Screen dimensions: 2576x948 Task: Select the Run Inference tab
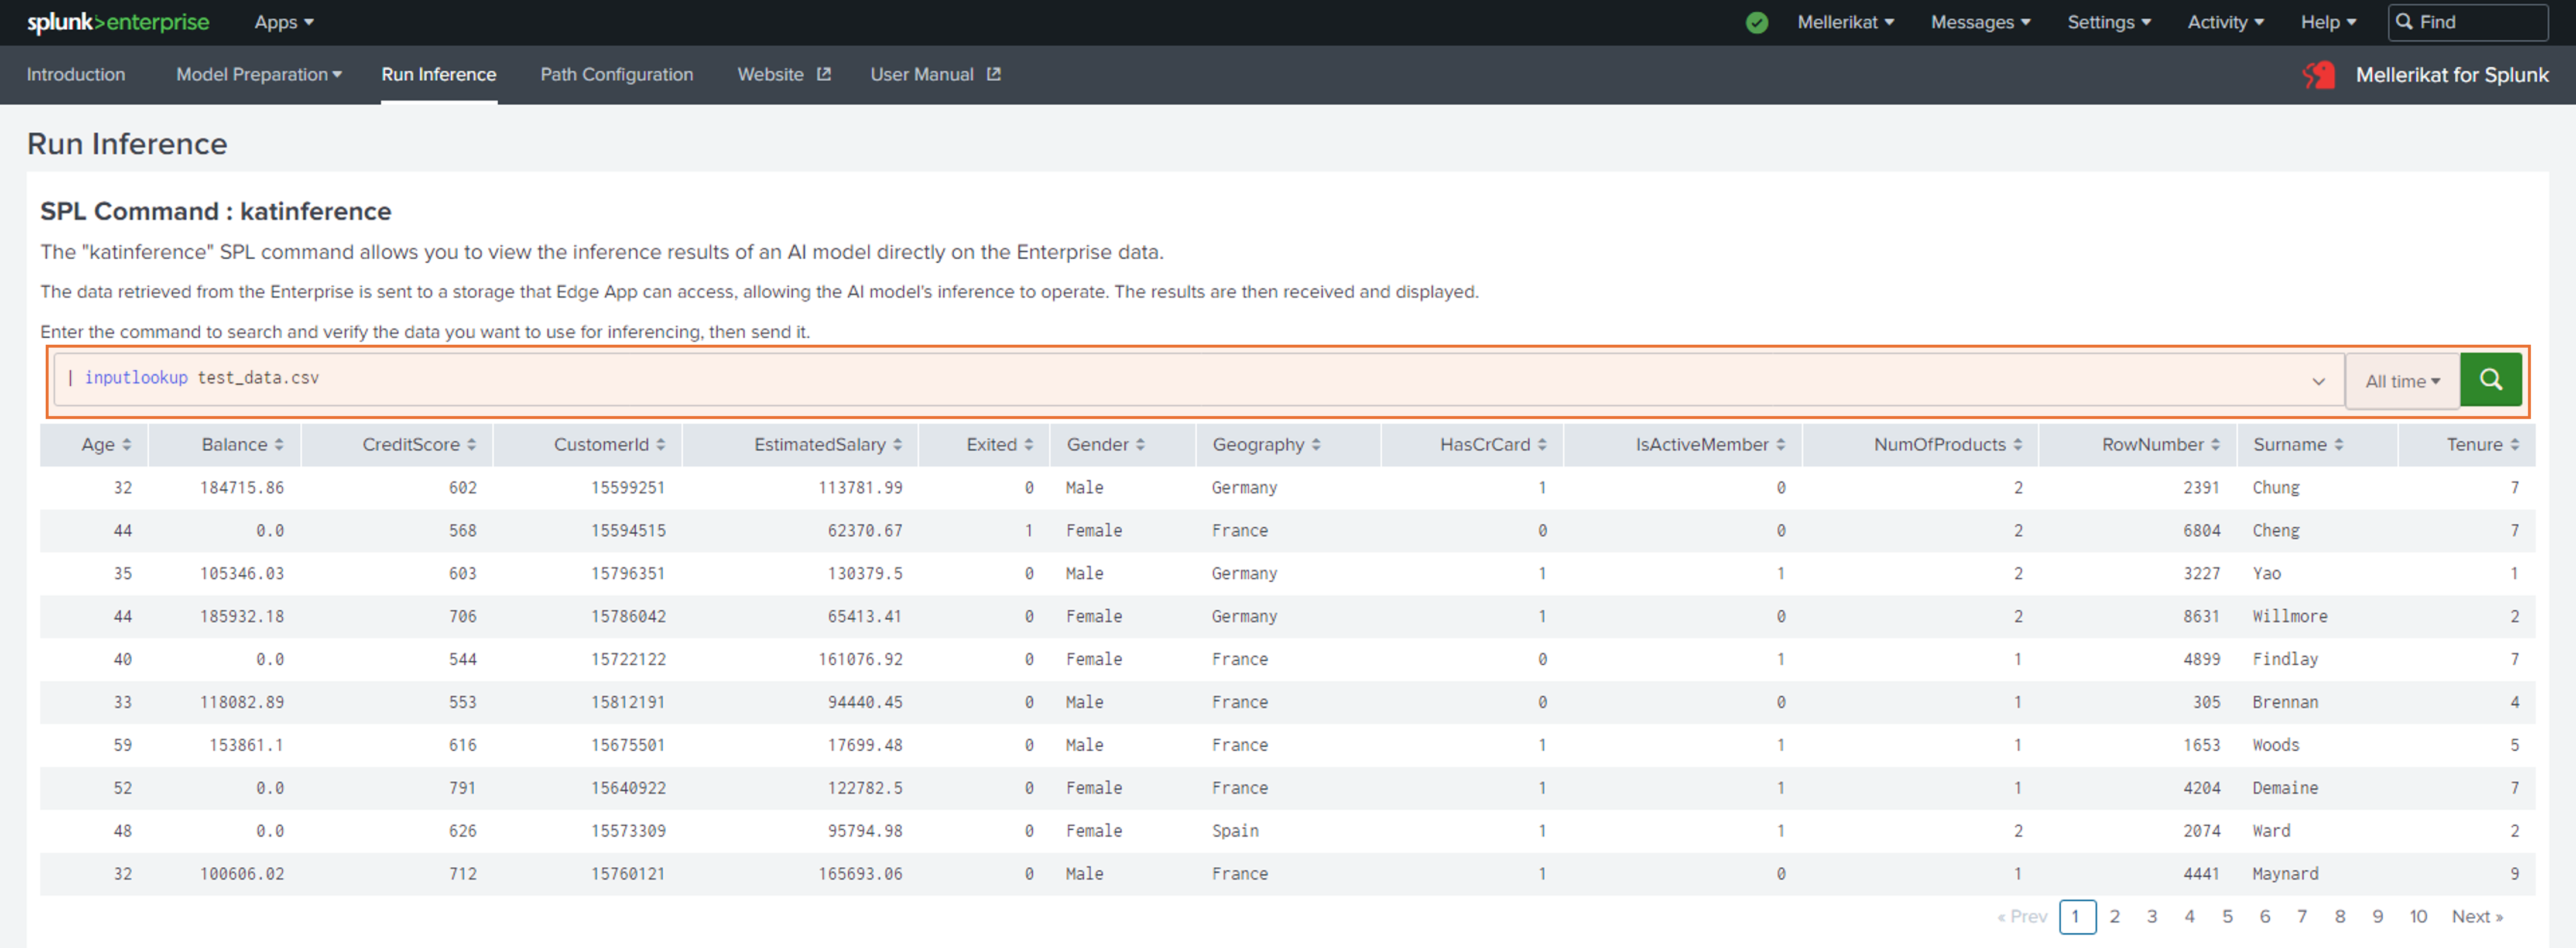pyautogui.click(x=438, y=75)
